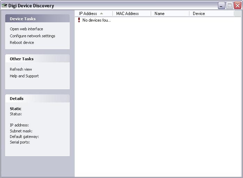Sort list by IP Address column header

click(88, 14)
